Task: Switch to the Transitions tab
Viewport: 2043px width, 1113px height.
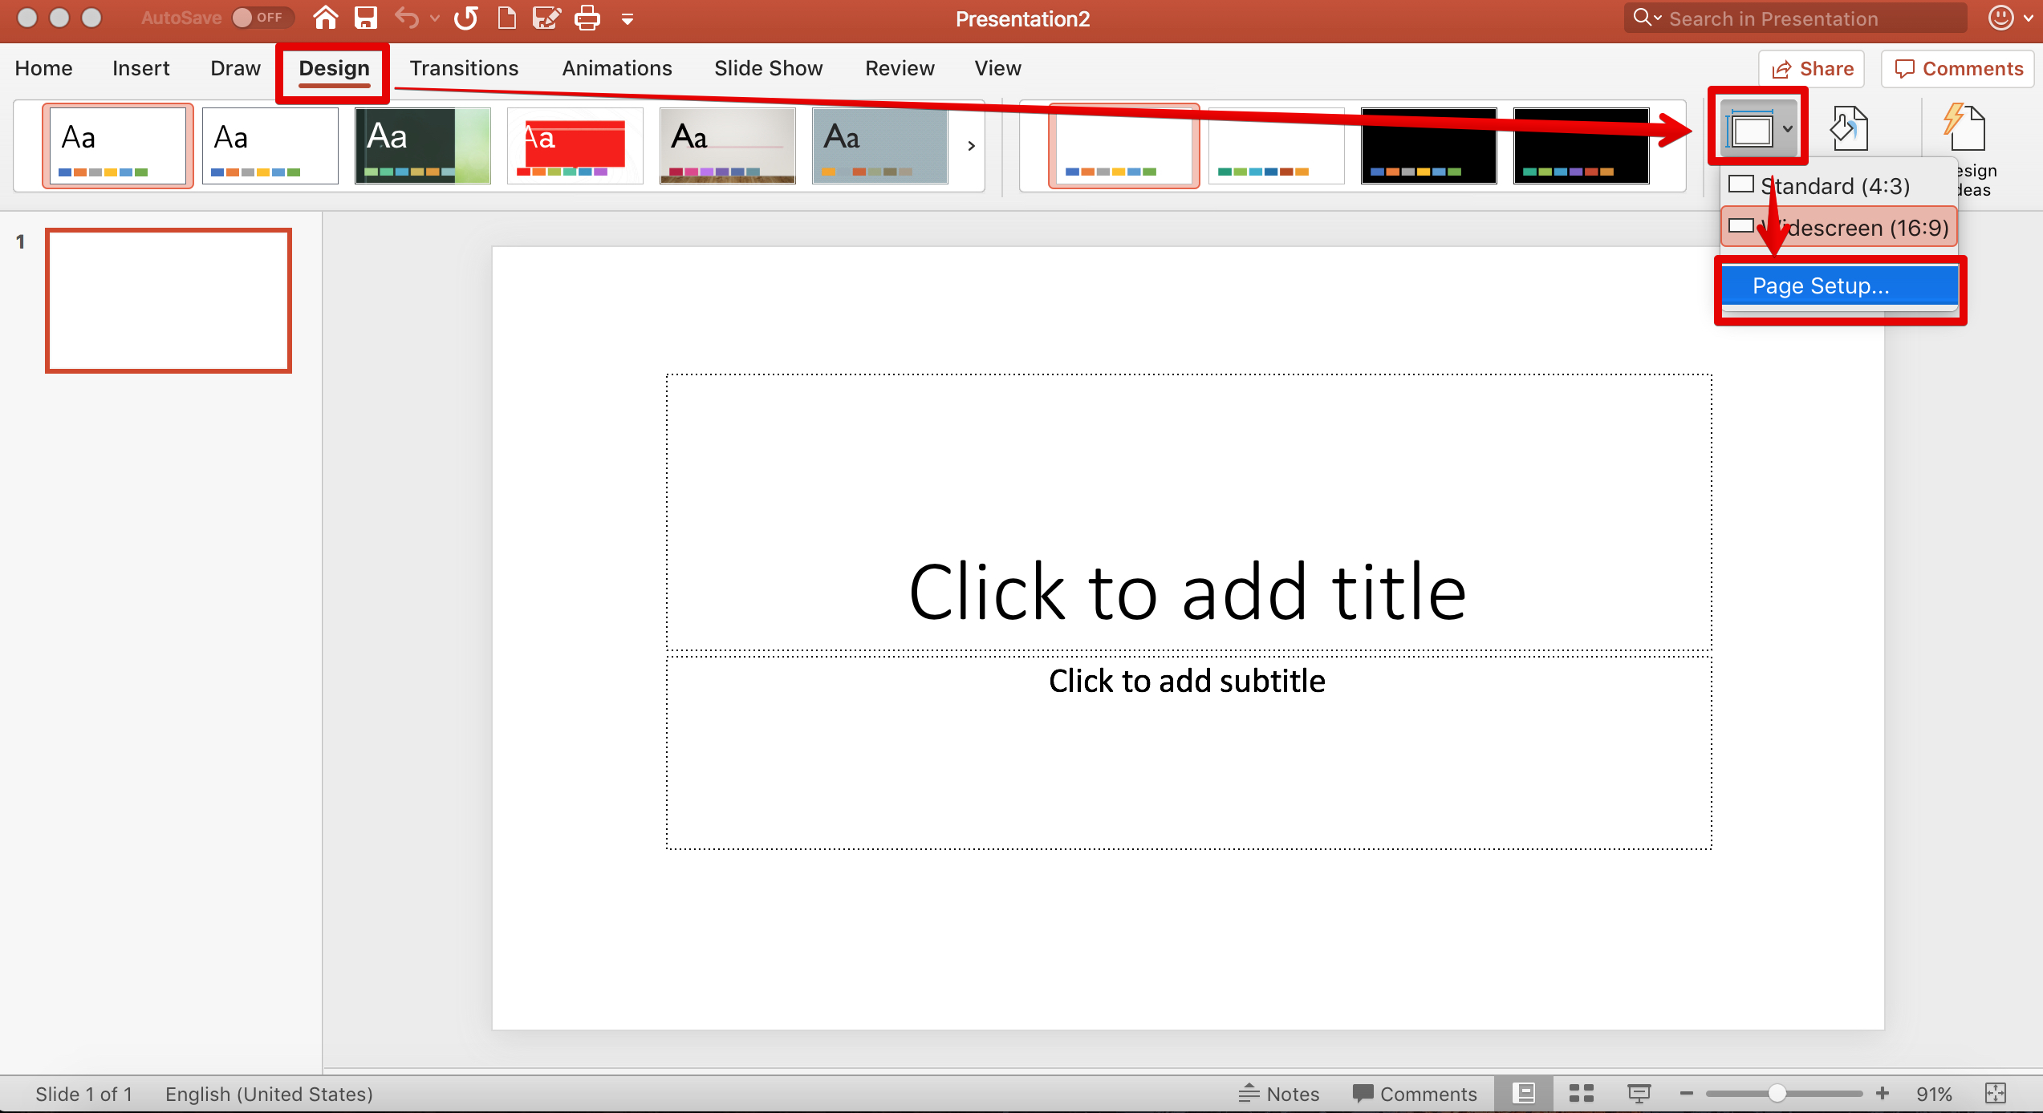Action: (x=464, y=68)
